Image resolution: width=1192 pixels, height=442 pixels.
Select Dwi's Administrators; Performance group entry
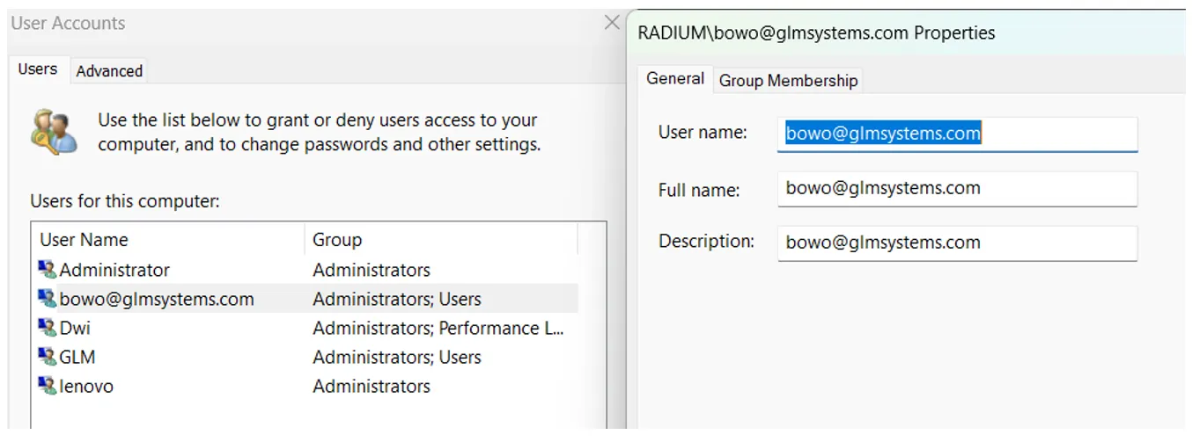(438, 328)
